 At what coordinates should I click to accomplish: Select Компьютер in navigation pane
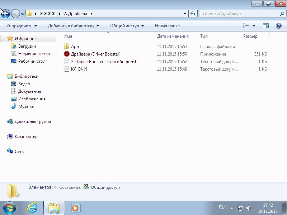click(x=26, y=137)
